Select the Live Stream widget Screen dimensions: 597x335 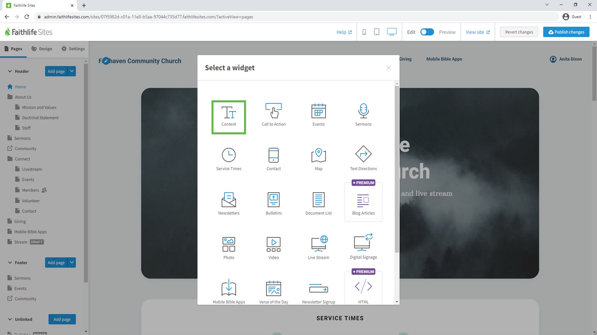click(x=318, y=248)
